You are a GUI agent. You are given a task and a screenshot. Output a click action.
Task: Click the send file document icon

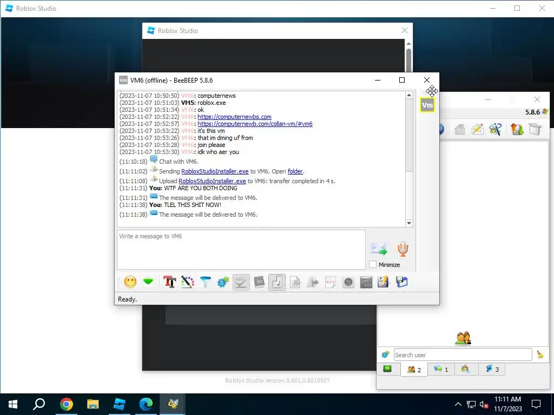coord(295,282)
